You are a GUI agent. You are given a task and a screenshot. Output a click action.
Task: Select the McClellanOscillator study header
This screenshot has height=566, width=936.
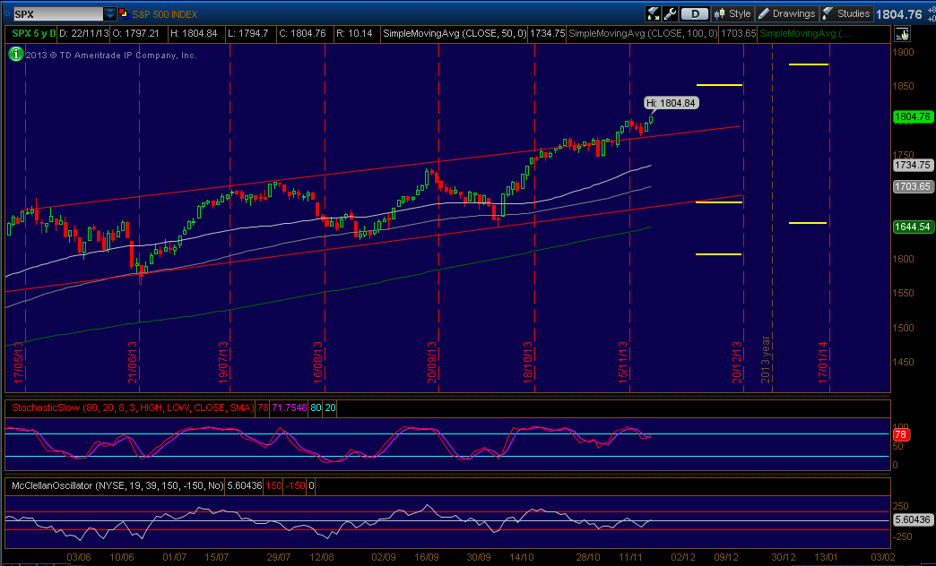pos(117,485)
